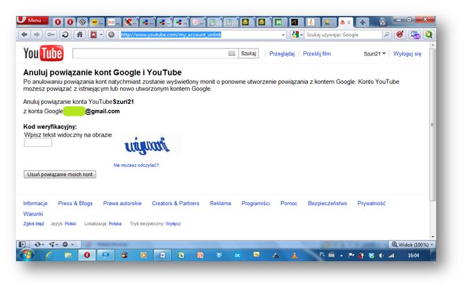This screenshot has width=466, height=291.
Task: Switch to the green M tab
Action: pyautogui.click(x=278, y=22)
